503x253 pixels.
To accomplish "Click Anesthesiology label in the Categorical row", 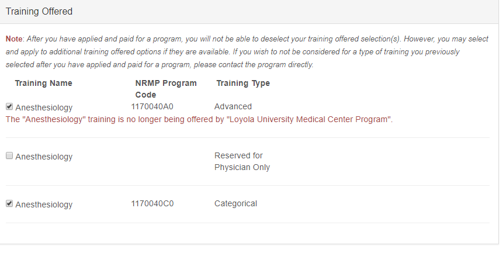I will click(x=44, y=205).
